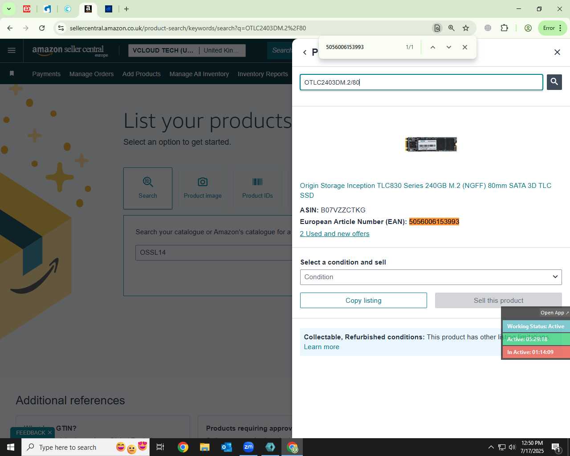Viewport: 570px width, 456px height.
Task: Click the browser zoom magnifier icon
Action: (452, 28)
